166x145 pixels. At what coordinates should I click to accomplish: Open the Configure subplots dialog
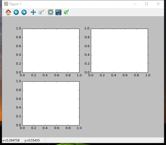pyautogui.click(x=51, y=12)
